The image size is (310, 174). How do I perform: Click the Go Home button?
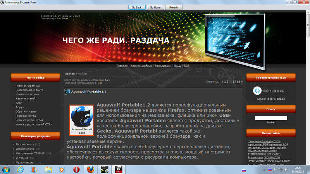(x=155, y=7)
